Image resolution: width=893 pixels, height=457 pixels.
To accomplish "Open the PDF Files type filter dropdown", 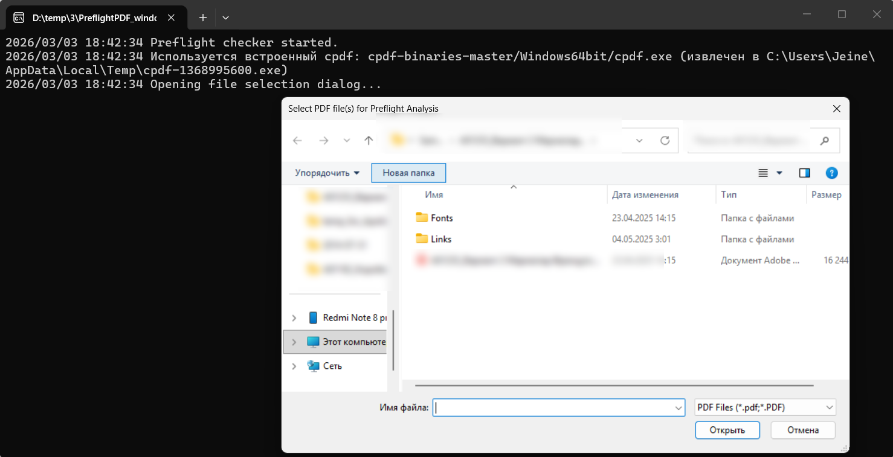I will click(x=766, y=407).
